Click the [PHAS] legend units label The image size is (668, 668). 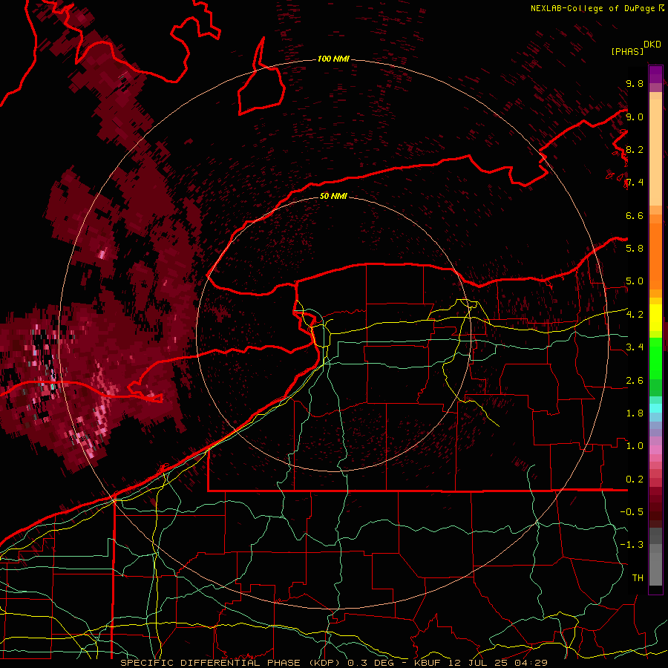[627, 51]
